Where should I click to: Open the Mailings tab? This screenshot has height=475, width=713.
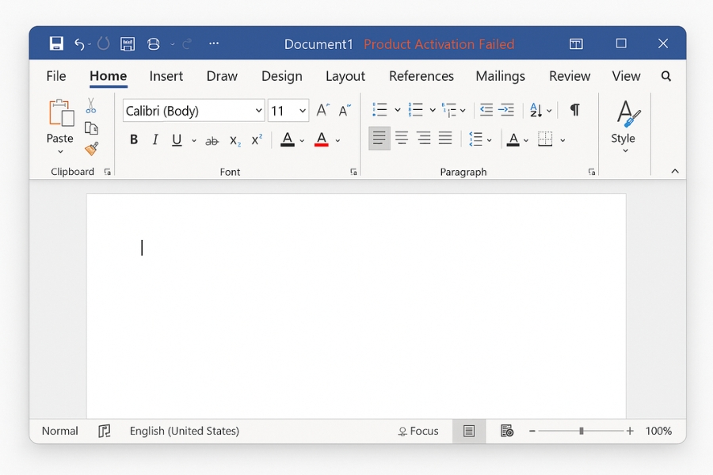click(500, 76)
